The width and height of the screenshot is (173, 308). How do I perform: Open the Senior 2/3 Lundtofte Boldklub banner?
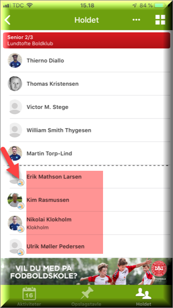[86, 40]
